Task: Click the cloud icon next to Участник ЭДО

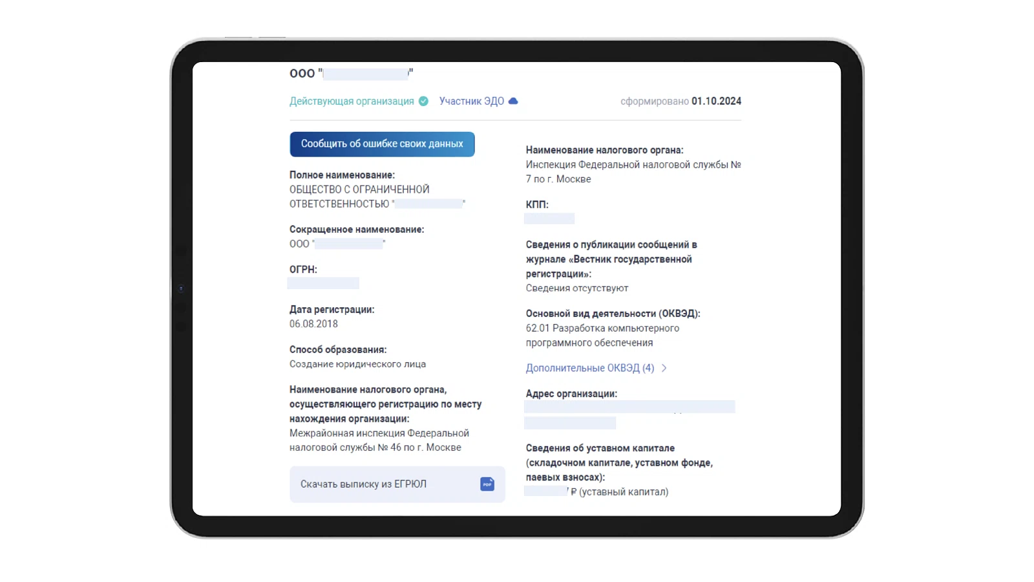Action: (x=513, y=101)
